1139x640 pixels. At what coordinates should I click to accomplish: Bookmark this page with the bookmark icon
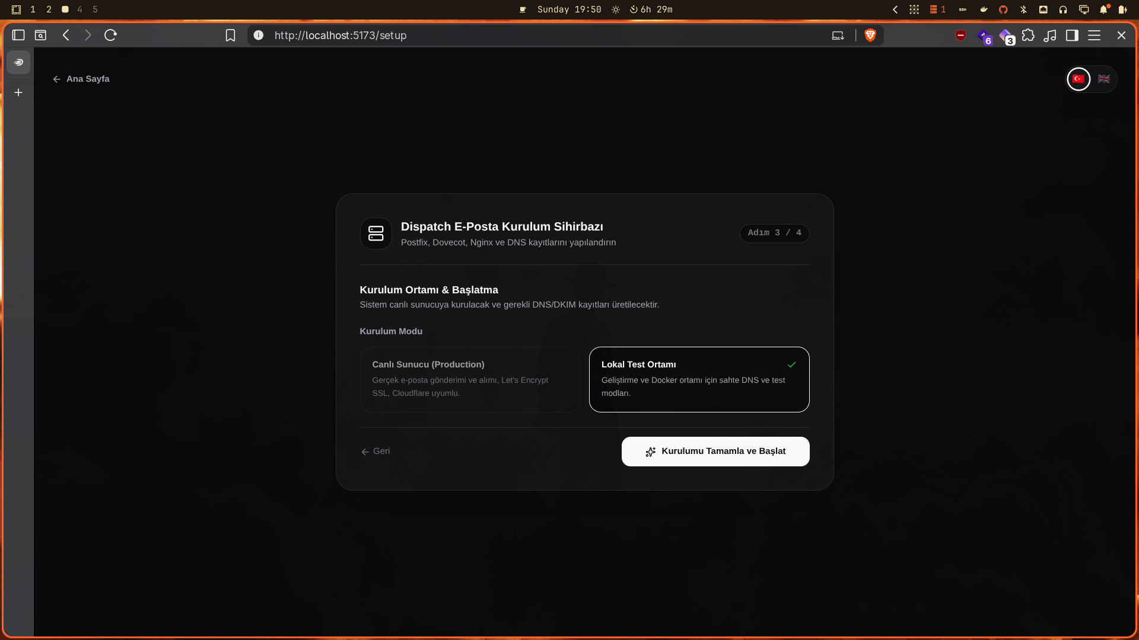point(231,36)
